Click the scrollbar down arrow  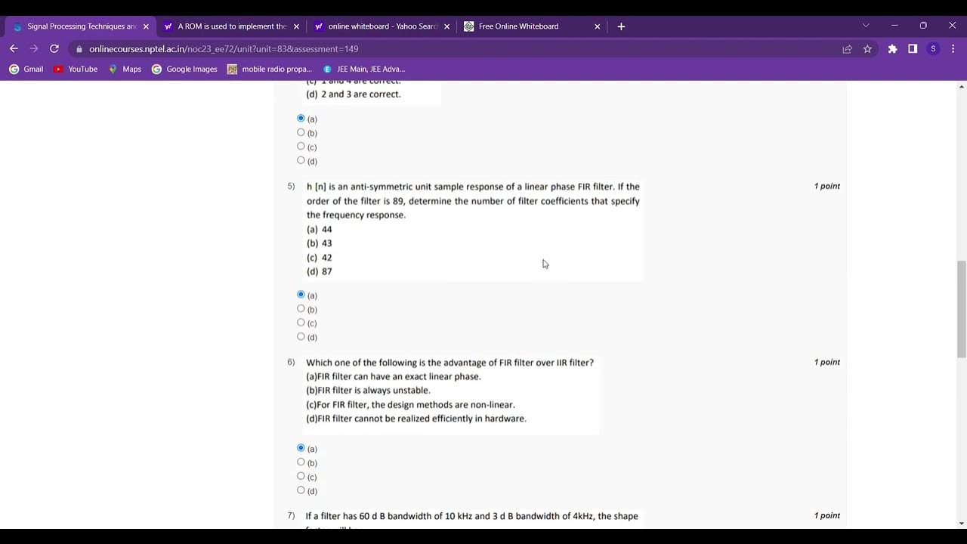(x=961, y=523)
